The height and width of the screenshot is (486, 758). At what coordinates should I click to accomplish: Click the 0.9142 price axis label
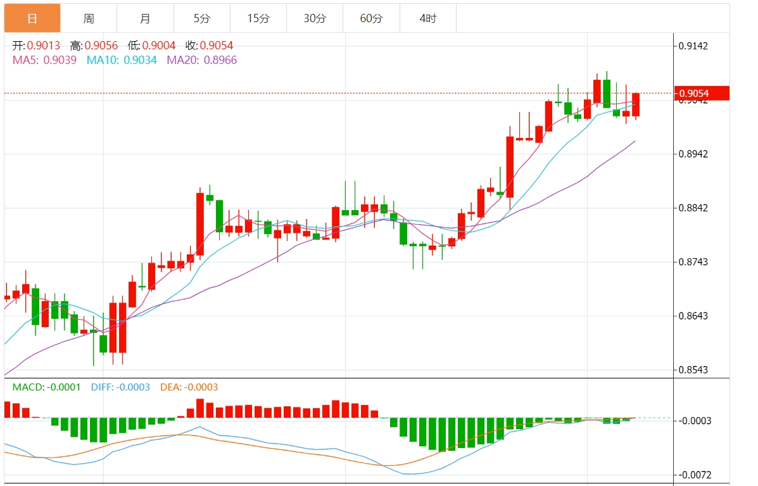pos(693,46)
